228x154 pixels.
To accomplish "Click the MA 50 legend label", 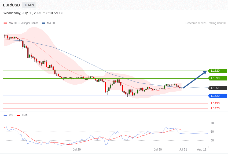I will 51,23.
